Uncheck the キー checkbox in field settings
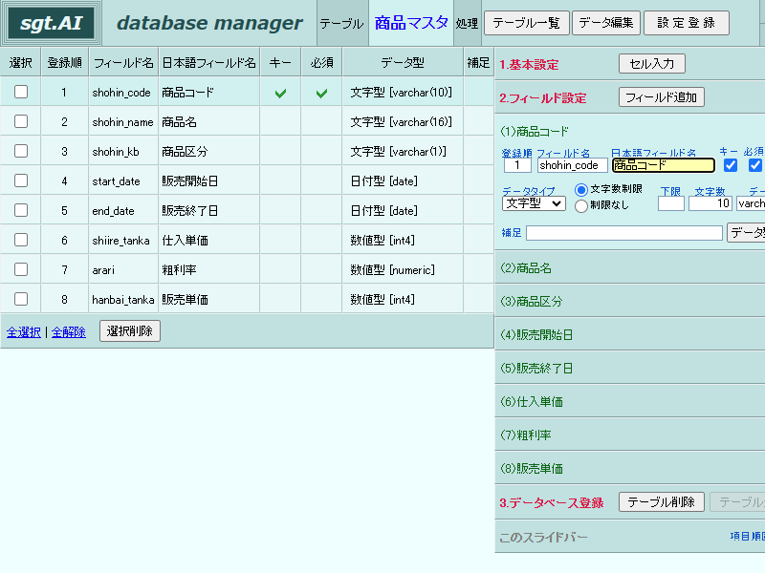 coord(731,165)
